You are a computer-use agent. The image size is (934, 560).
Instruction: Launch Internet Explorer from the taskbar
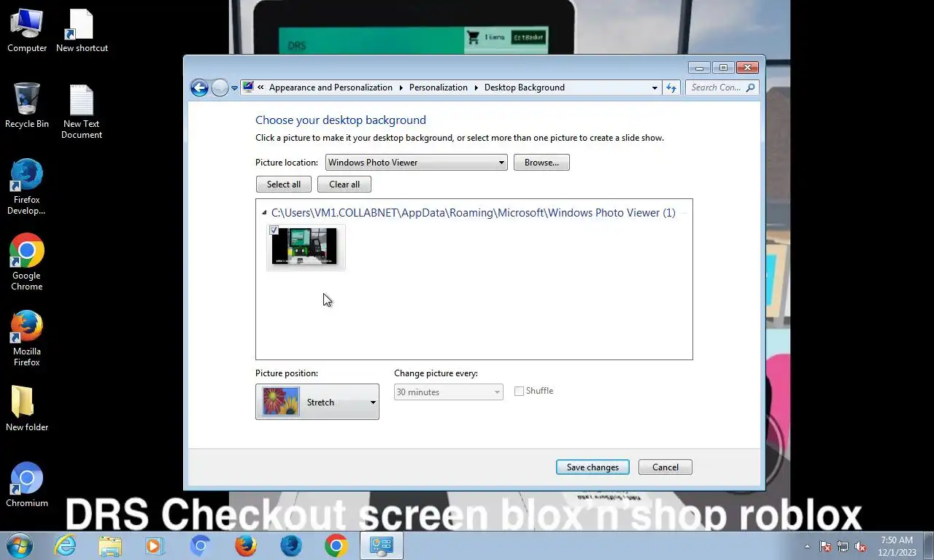click(x=65, y=545)
